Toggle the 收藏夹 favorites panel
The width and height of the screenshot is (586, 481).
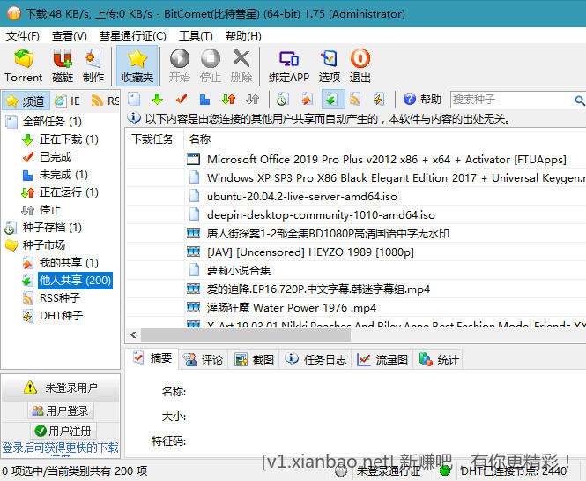coord(137,66)
